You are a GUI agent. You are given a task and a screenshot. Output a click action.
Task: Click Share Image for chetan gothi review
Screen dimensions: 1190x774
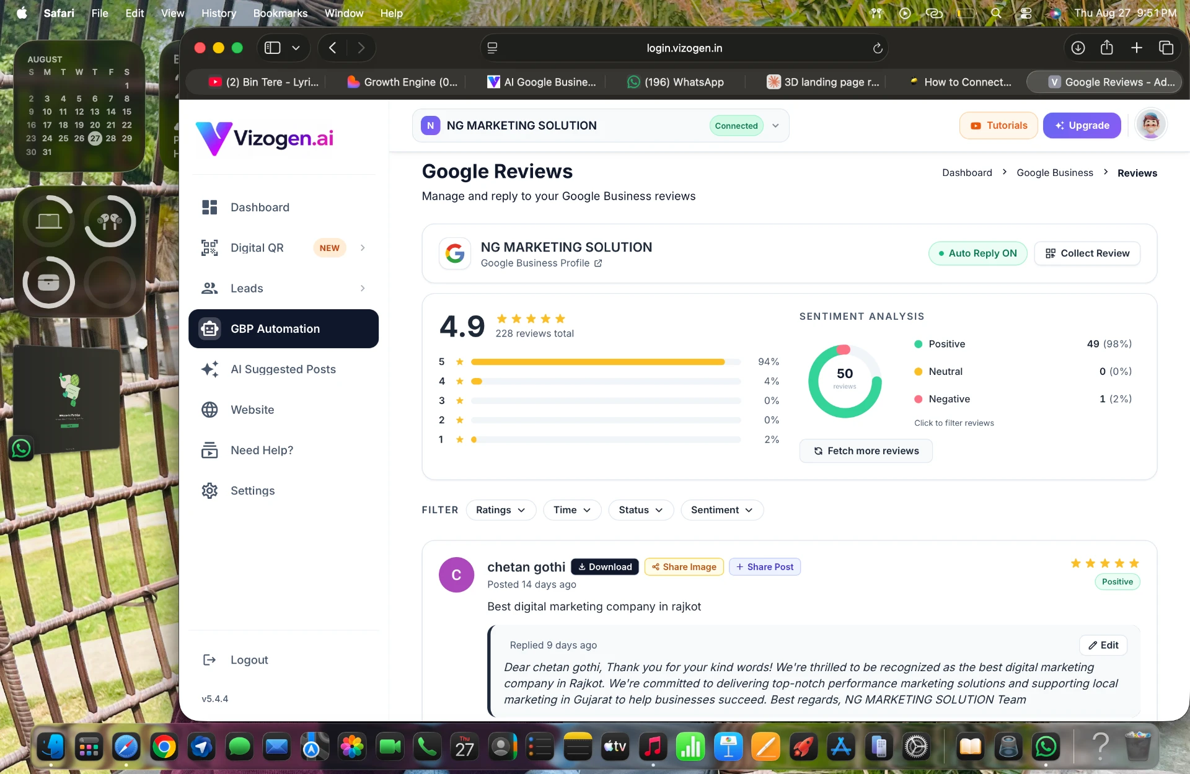(684, 567)
